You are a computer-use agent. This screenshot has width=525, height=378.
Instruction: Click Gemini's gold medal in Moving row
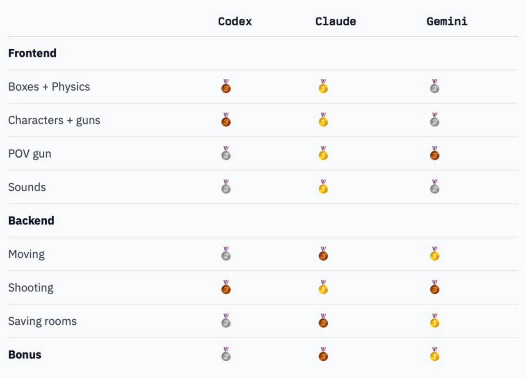click(x=435, y=254)
